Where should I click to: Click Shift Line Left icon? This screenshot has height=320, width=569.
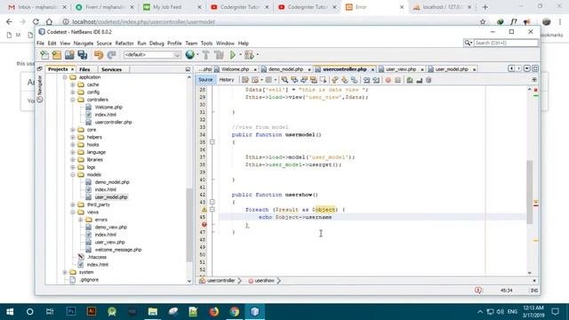(x=366, y=80)
